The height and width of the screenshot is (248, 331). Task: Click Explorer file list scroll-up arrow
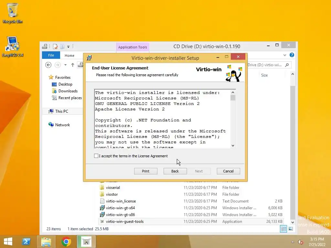click(293, 74)
